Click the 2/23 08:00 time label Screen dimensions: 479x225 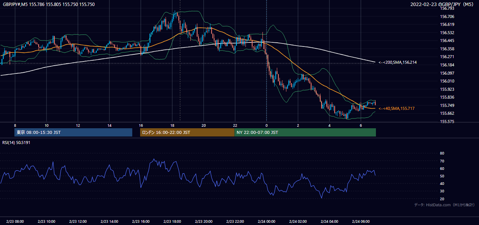click(x=15, y=222)
